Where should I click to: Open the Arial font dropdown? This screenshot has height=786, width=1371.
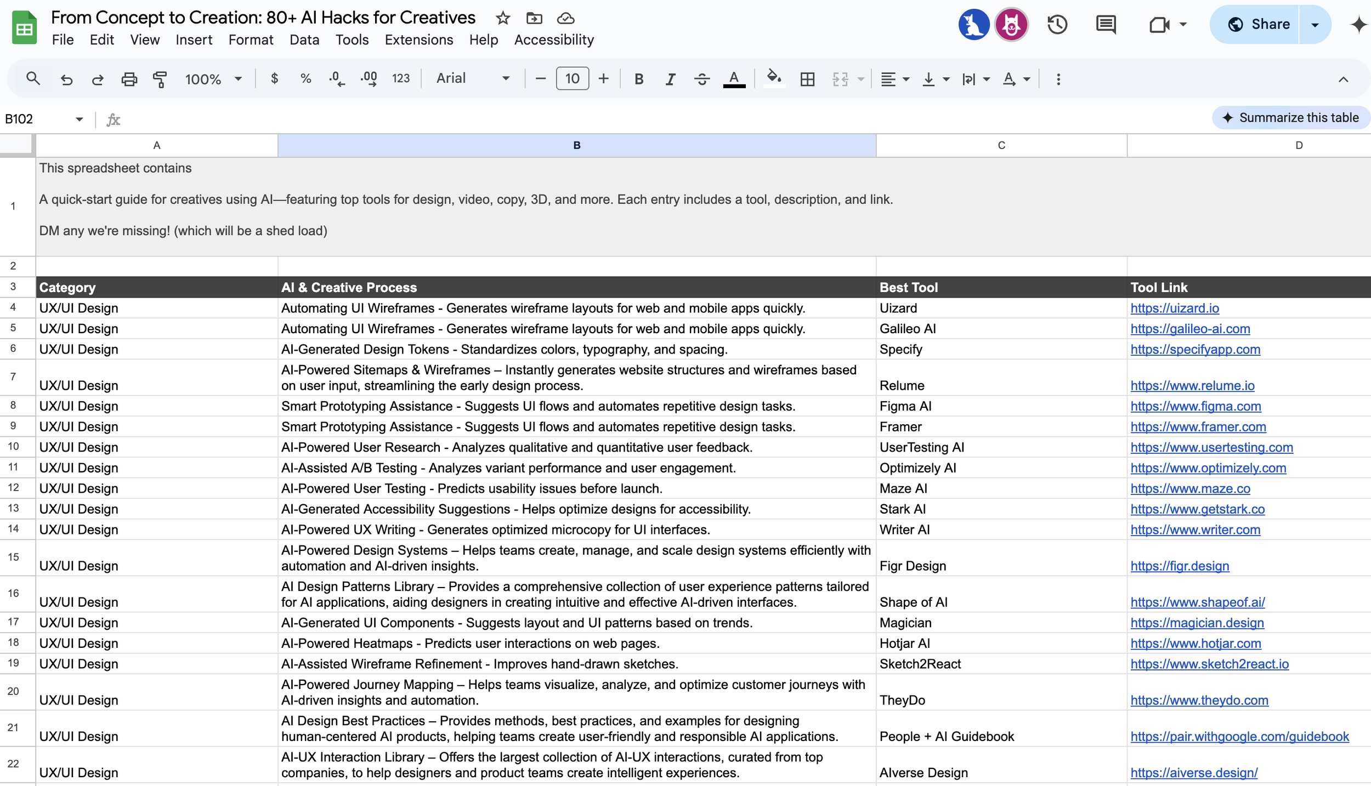(x=473, y=78)
